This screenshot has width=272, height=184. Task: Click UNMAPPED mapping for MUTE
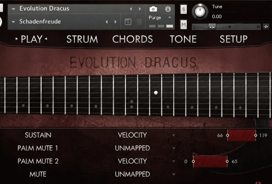(132, 174)
